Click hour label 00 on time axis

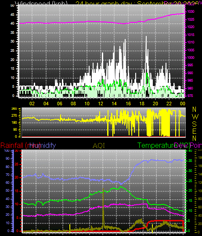[183, 104]
